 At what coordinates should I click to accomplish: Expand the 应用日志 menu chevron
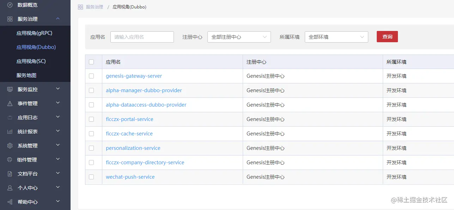tap(58, 117)
